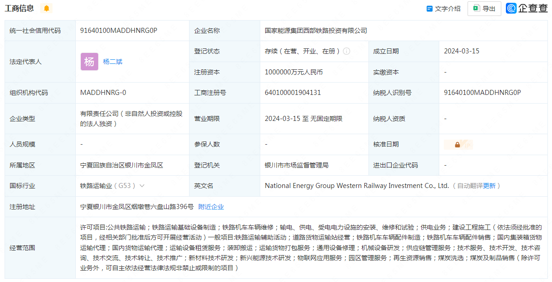Open legal representative 杨二斌 link
The height and width of the screenshot is (282, 552).
113,62
